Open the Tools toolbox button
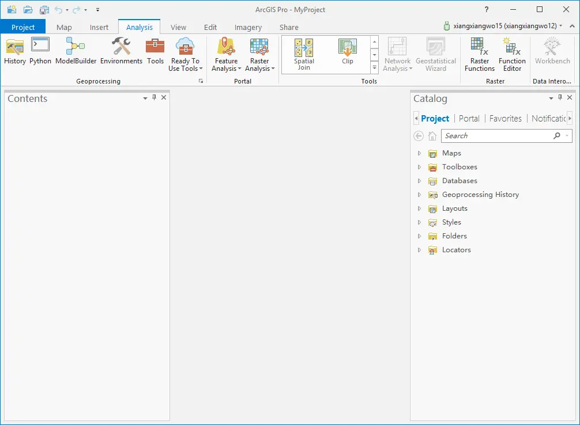This screenshot has height=425, width=580. (x=155, y=51)
